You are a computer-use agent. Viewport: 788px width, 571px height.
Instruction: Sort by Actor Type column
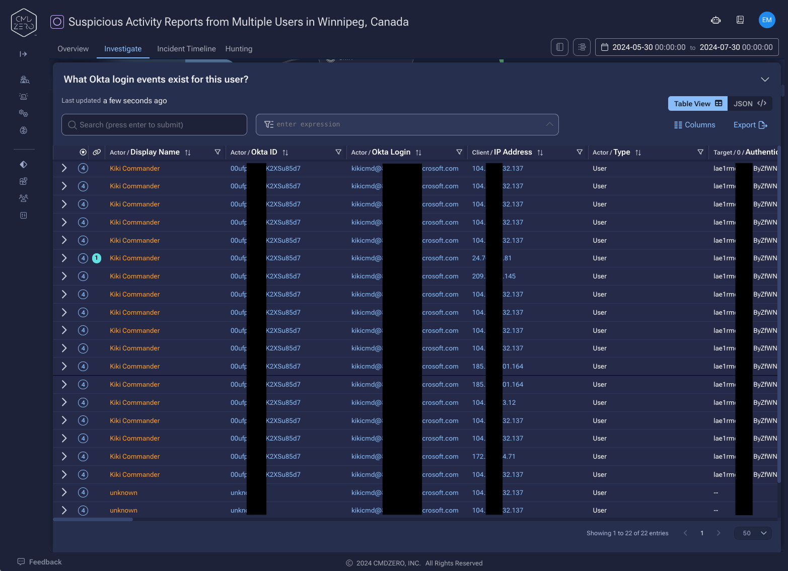coord(638,153)
